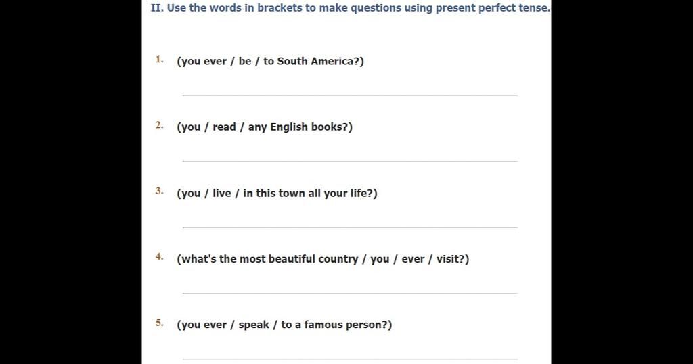Click the number 4 list marker
The width and height of the screenshot is (693, 364).
[160, 257]
